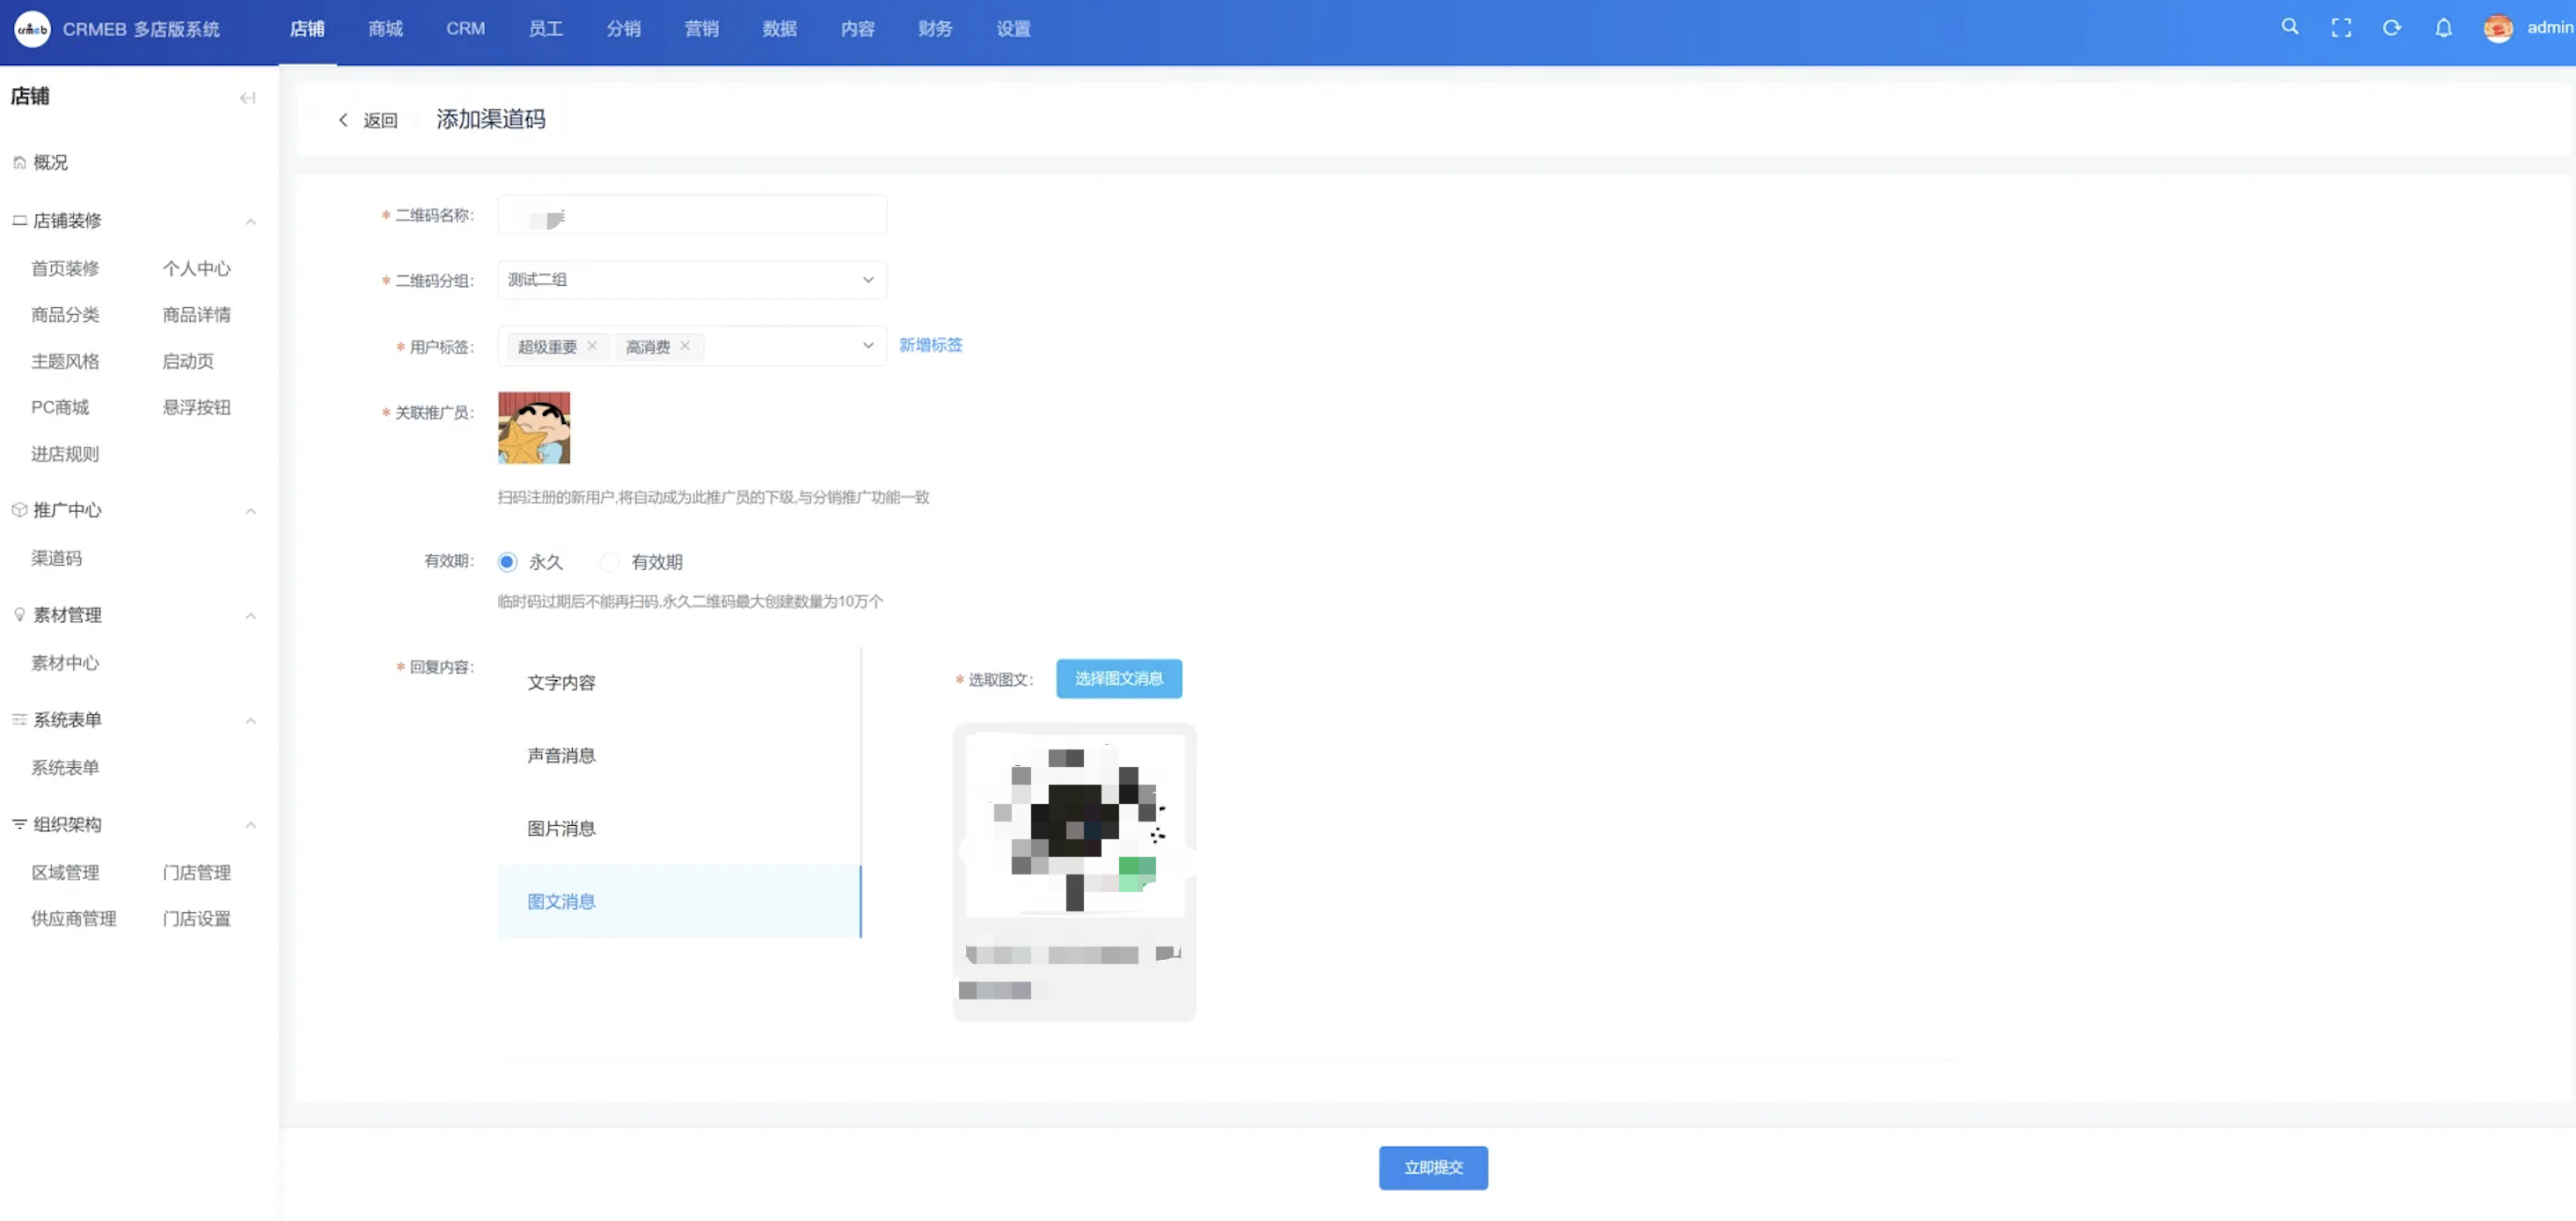Click the 新增标签 link
2576x1221 pixels.
[x=930, y=345]
